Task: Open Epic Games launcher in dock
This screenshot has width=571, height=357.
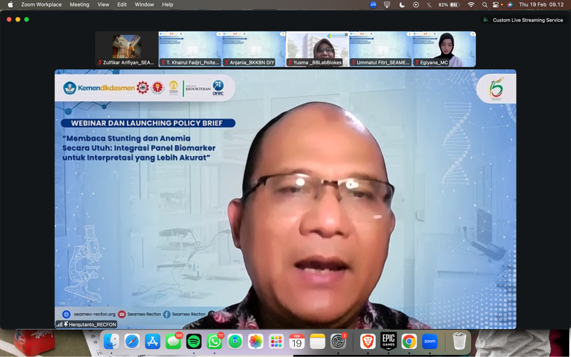Action: (388, 341)
